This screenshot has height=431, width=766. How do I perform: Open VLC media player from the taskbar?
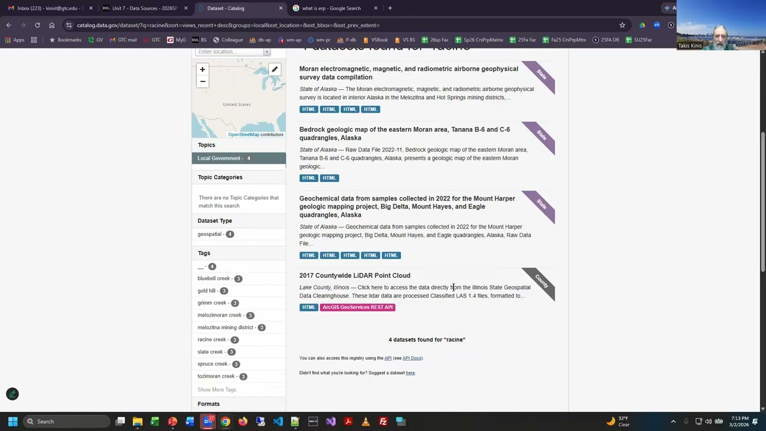[366, 421]
